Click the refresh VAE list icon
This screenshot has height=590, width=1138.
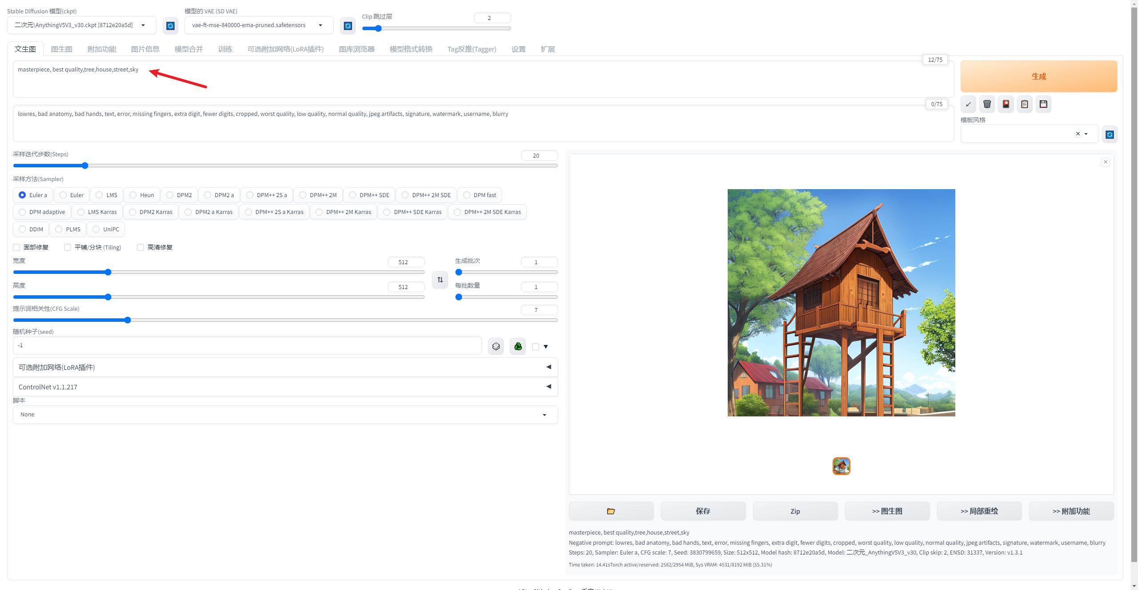point(348,26)
